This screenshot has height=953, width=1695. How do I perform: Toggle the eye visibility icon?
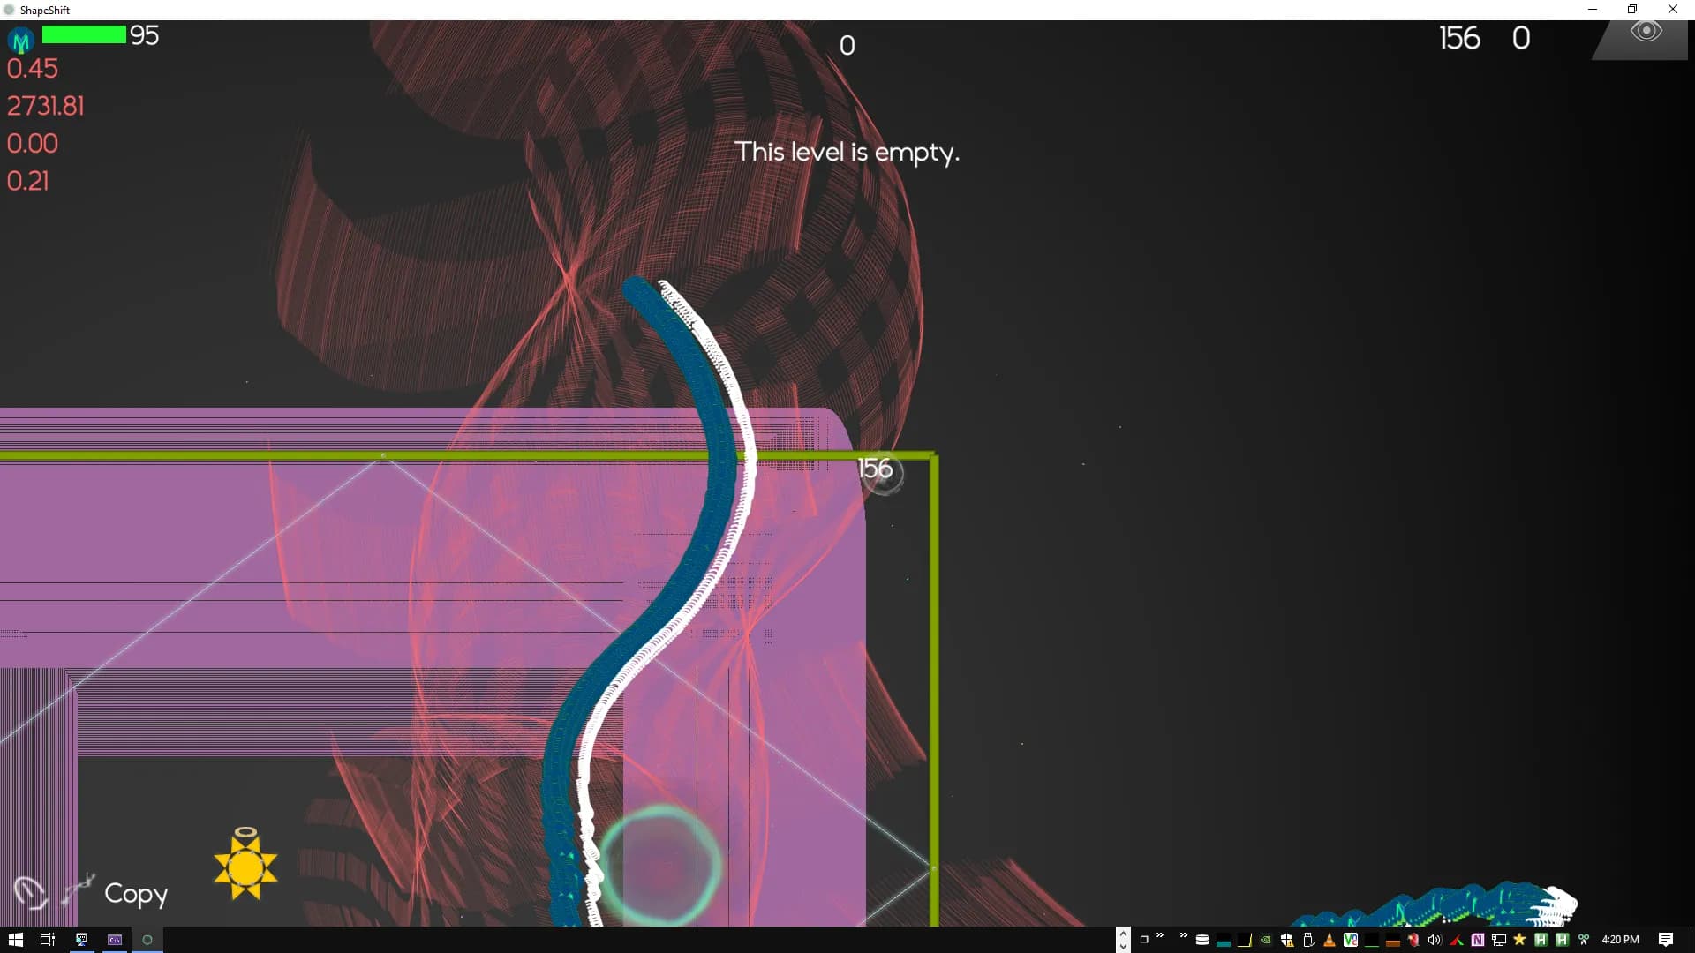[1646, 32]
